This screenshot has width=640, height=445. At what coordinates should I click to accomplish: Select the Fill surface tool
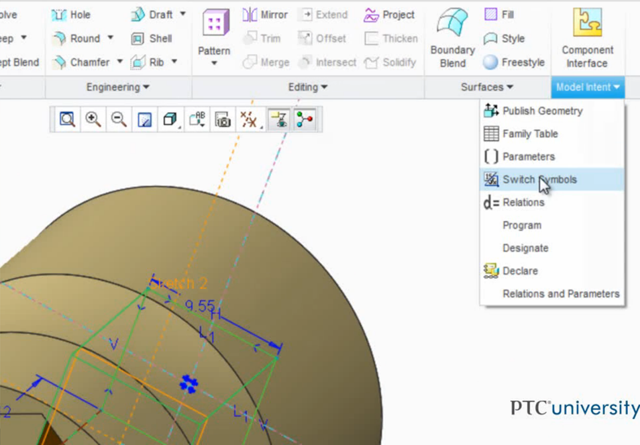498,15
